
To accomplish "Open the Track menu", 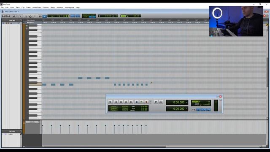I will (x=18, y=8).
